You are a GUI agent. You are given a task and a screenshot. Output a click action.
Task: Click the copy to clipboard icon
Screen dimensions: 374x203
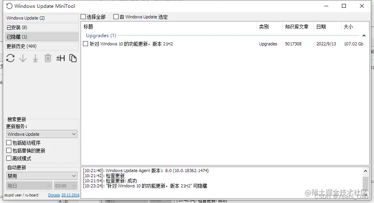[x=73, y=58]
